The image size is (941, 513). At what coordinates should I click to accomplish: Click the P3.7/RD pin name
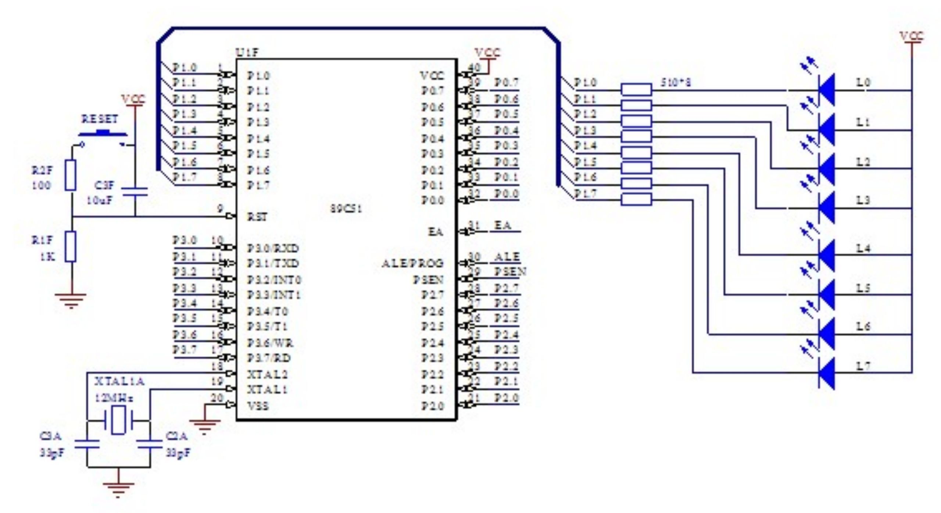pos(269,358)
